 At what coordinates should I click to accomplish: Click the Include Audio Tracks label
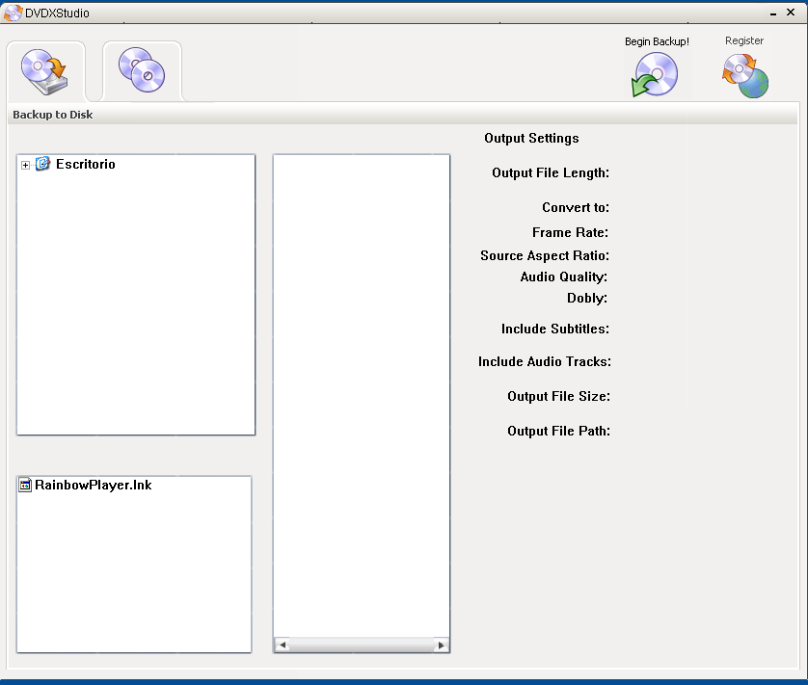click(545, 362)
